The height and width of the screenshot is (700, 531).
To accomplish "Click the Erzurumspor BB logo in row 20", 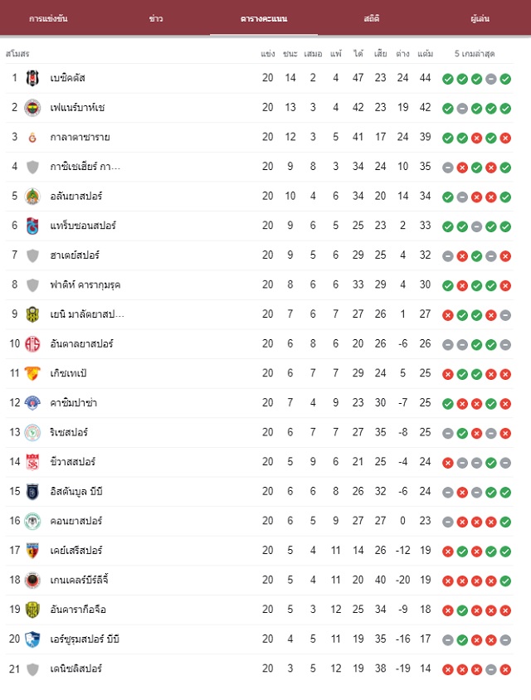I will (32, 639).
